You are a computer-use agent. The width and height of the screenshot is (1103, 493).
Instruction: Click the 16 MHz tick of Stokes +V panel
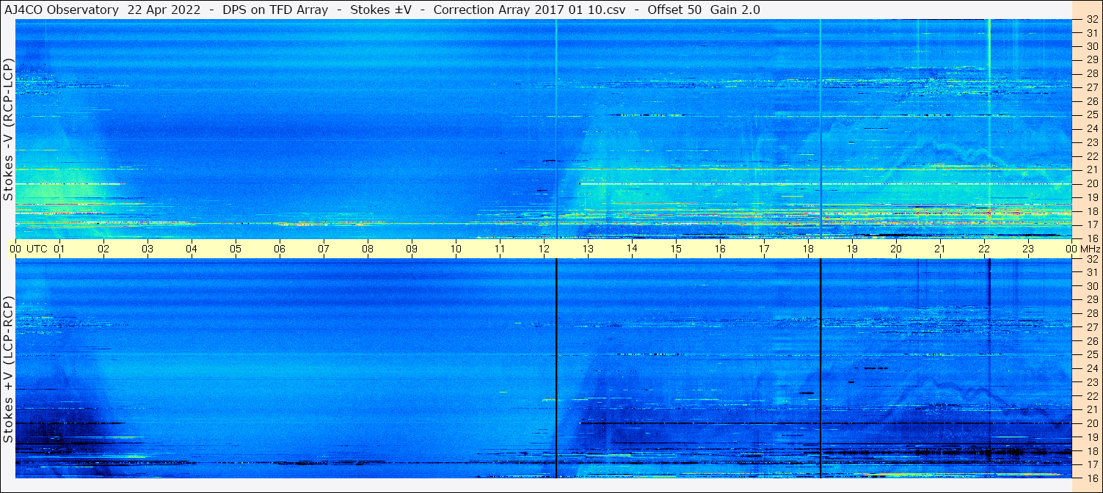[x=1091, y=478]
